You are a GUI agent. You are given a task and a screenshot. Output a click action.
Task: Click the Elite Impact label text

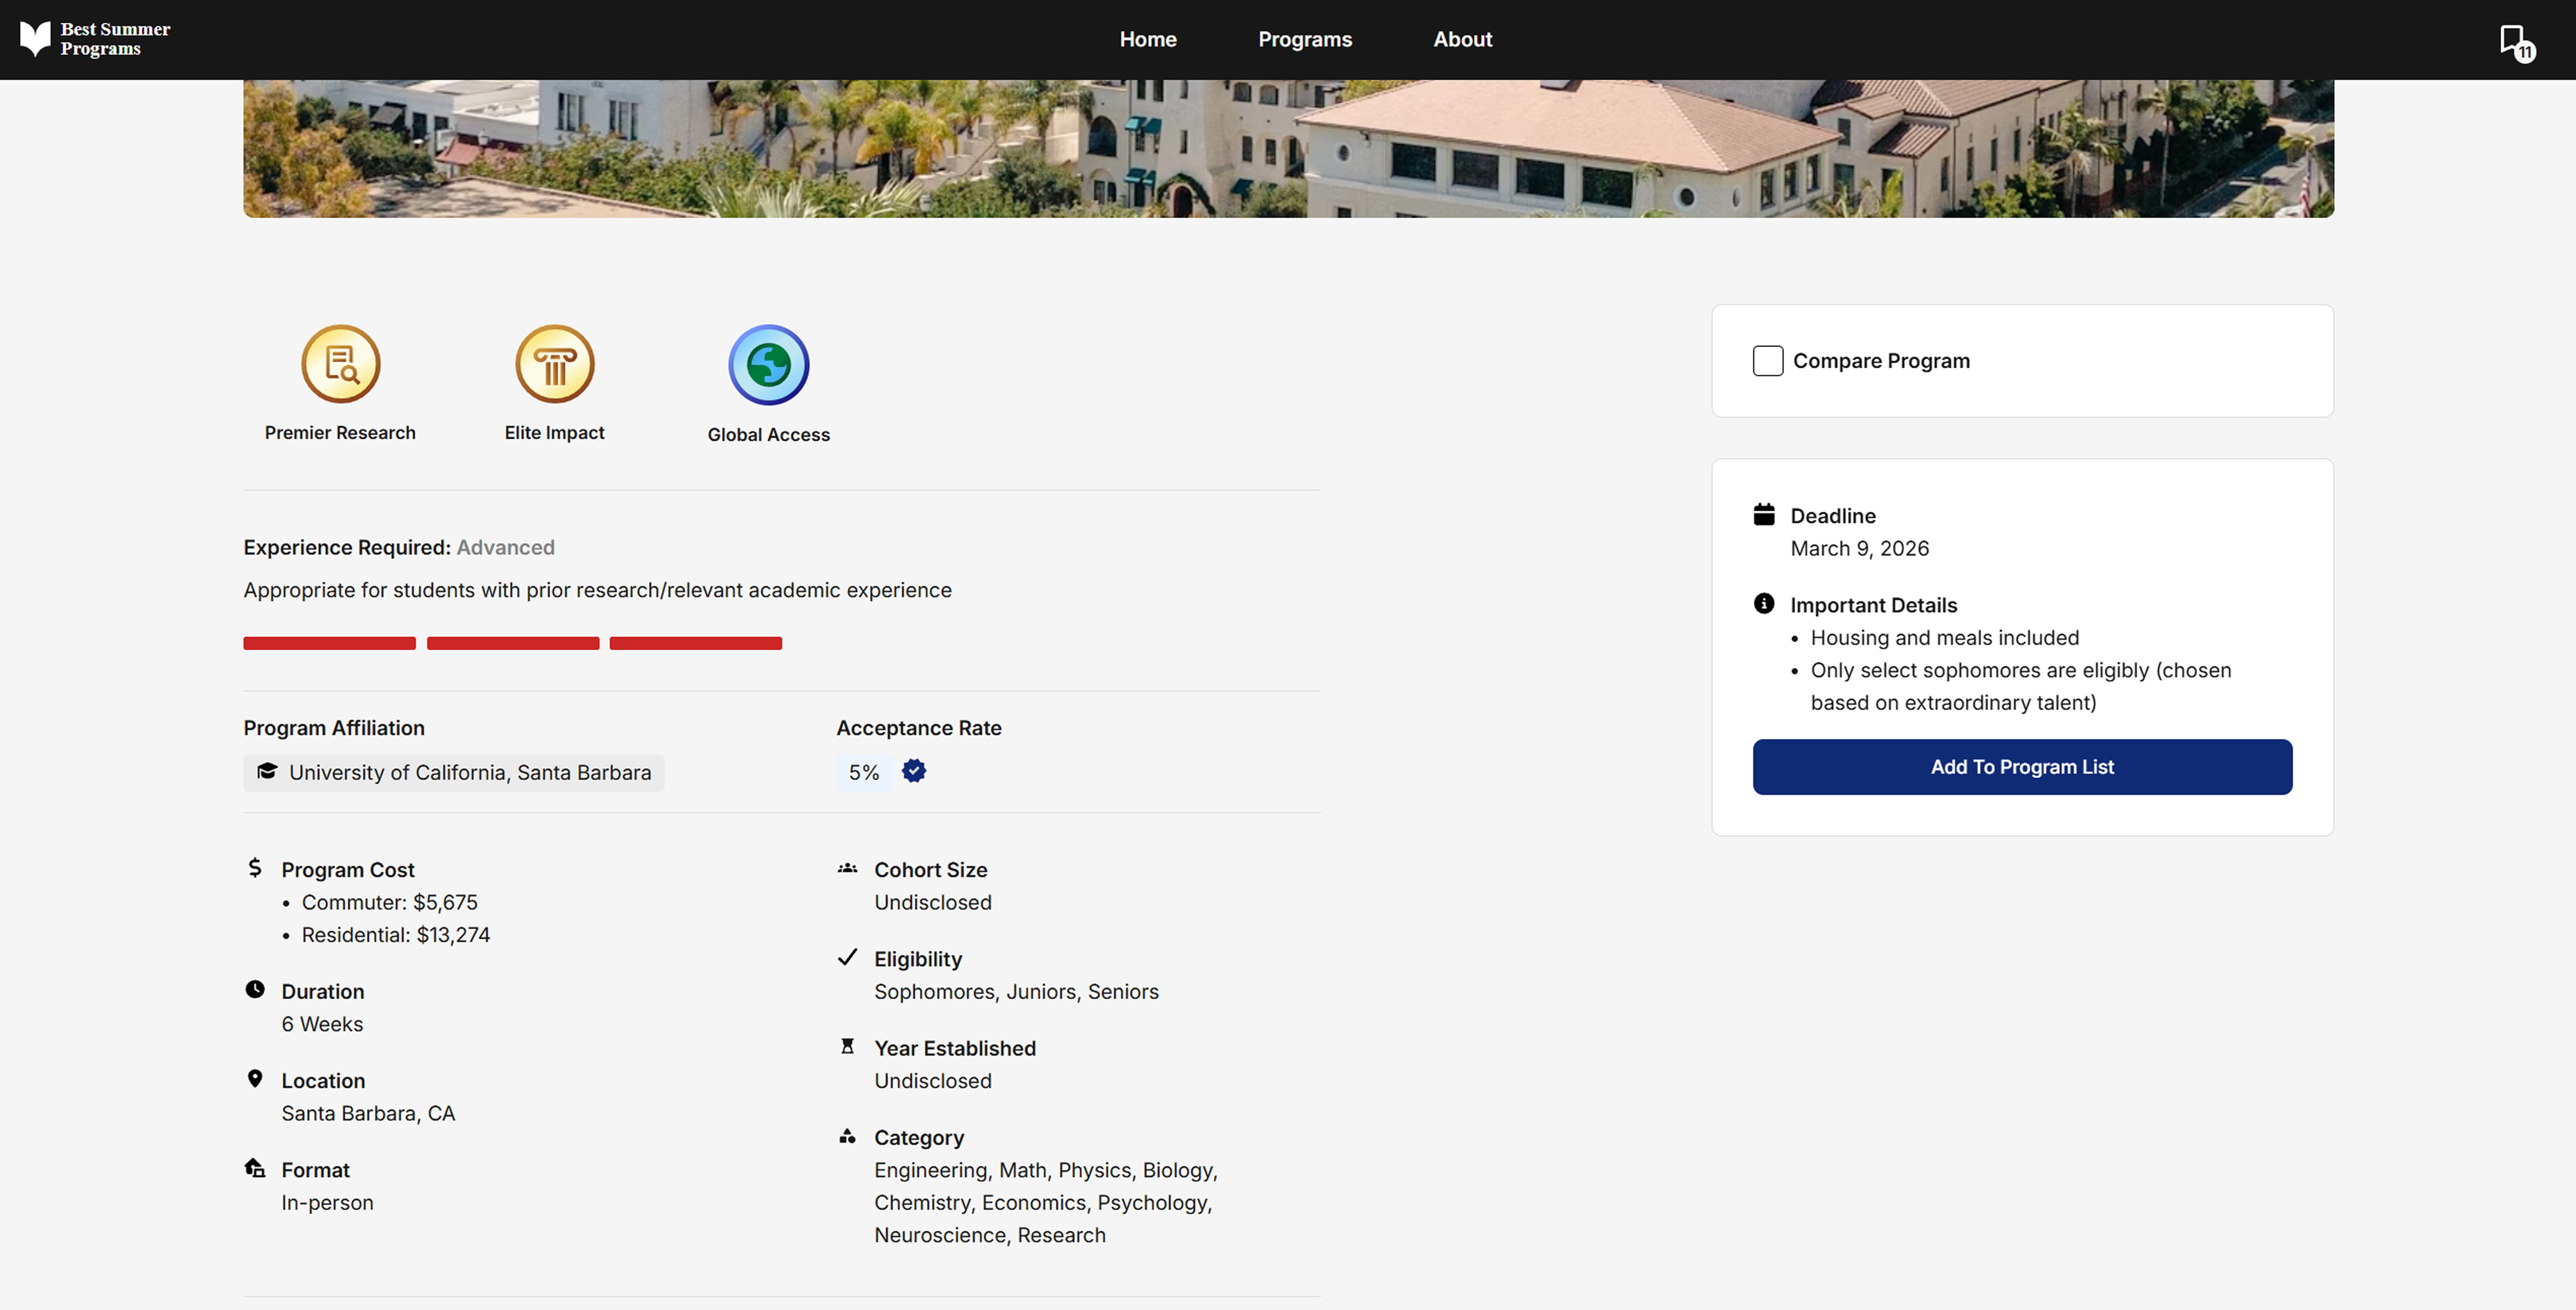point(555,433)
